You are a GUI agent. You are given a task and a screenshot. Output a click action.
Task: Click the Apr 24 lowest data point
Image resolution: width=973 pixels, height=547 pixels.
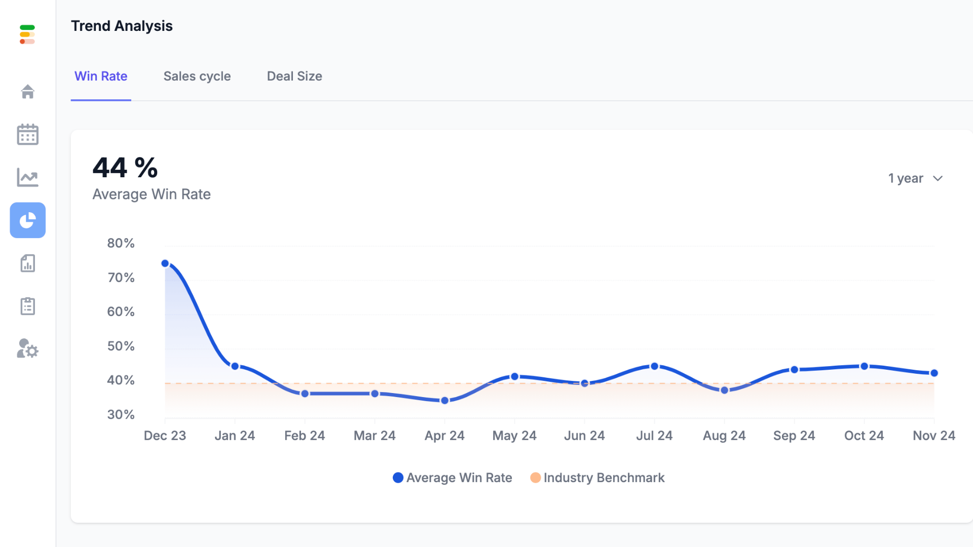[x=444, y=401]
